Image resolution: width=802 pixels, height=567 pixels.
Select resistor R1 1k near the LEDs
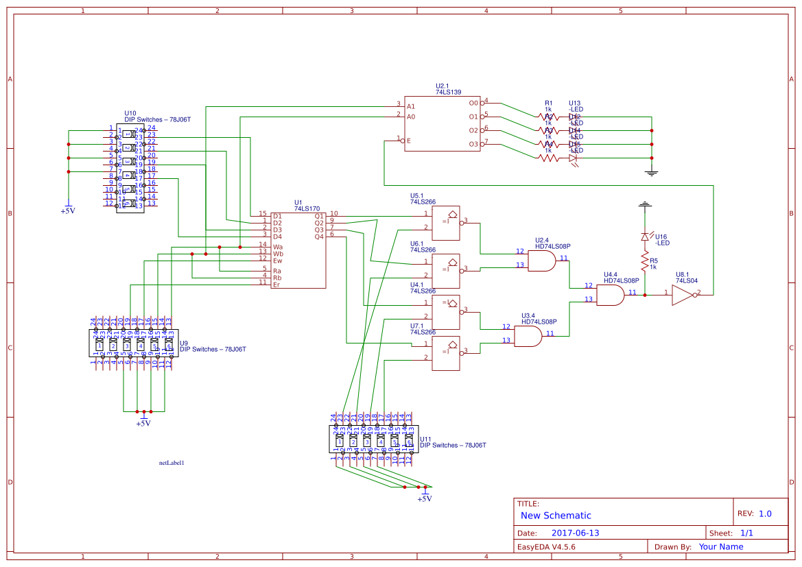(x=547, y=118)
